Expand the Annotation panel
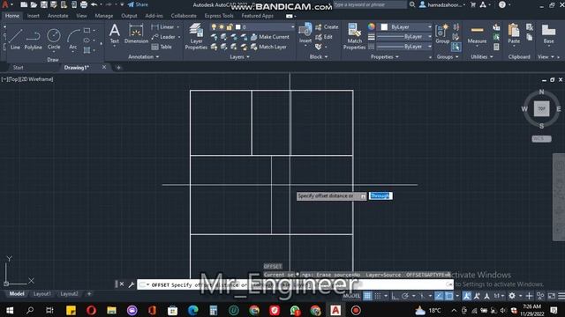The image size is (565, 317). point(143,56)
